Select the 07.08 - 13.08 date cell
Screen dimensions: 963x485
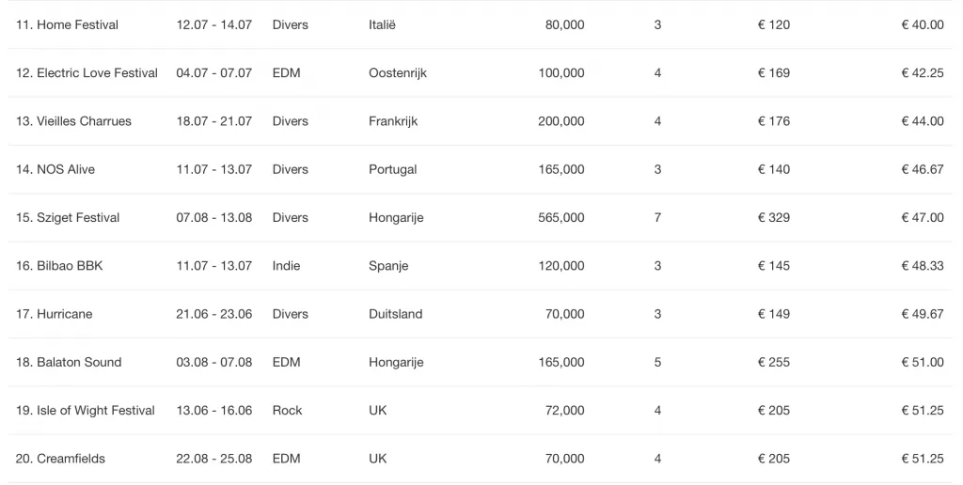[214, 218]
